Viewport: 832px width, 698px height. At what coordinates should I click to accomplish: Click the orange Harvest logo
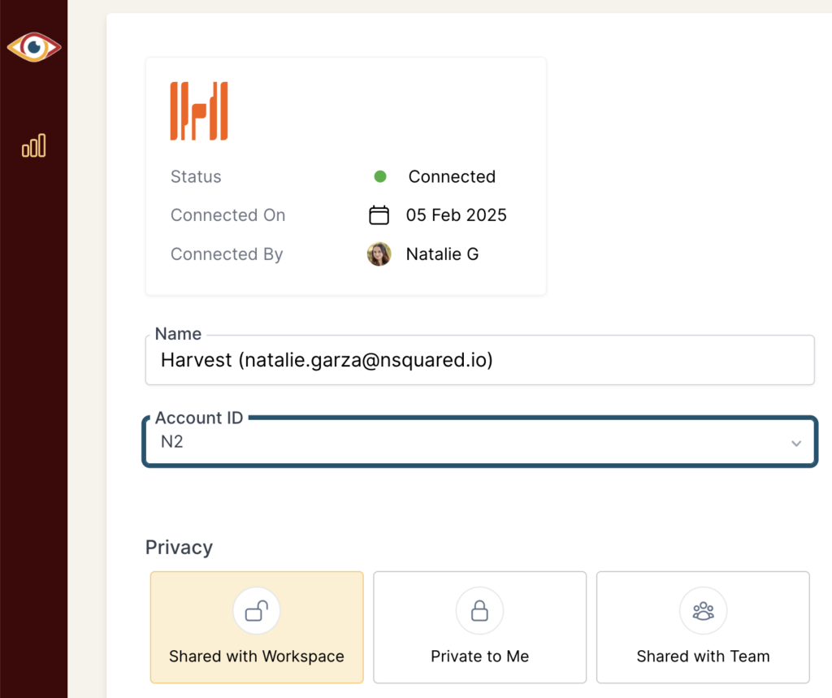(199, 111)
